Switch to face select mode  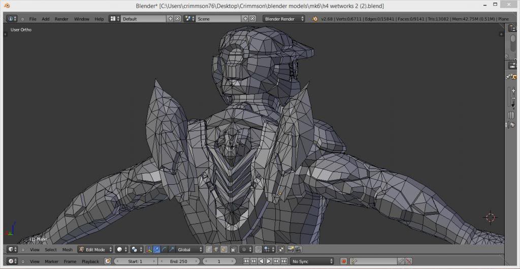tap(224, 249)
